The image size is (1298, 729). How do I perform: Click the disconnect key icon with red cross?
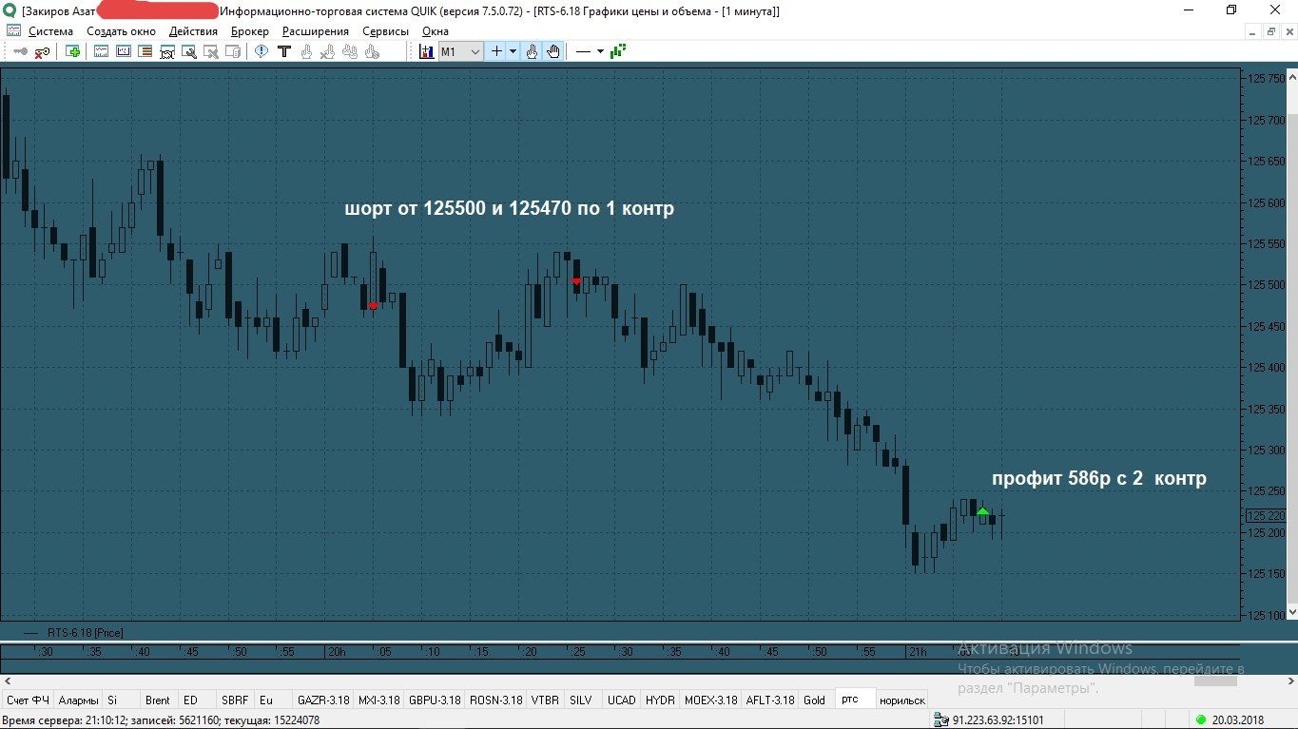coord(43,51)
